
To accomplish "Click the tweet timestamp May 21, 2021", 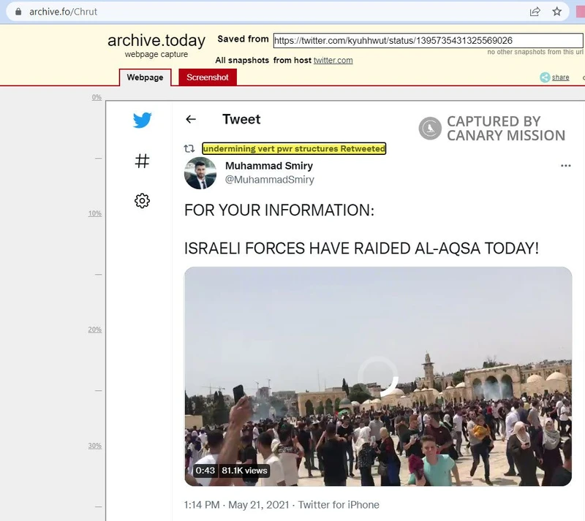I will click(x=247, y=505).
